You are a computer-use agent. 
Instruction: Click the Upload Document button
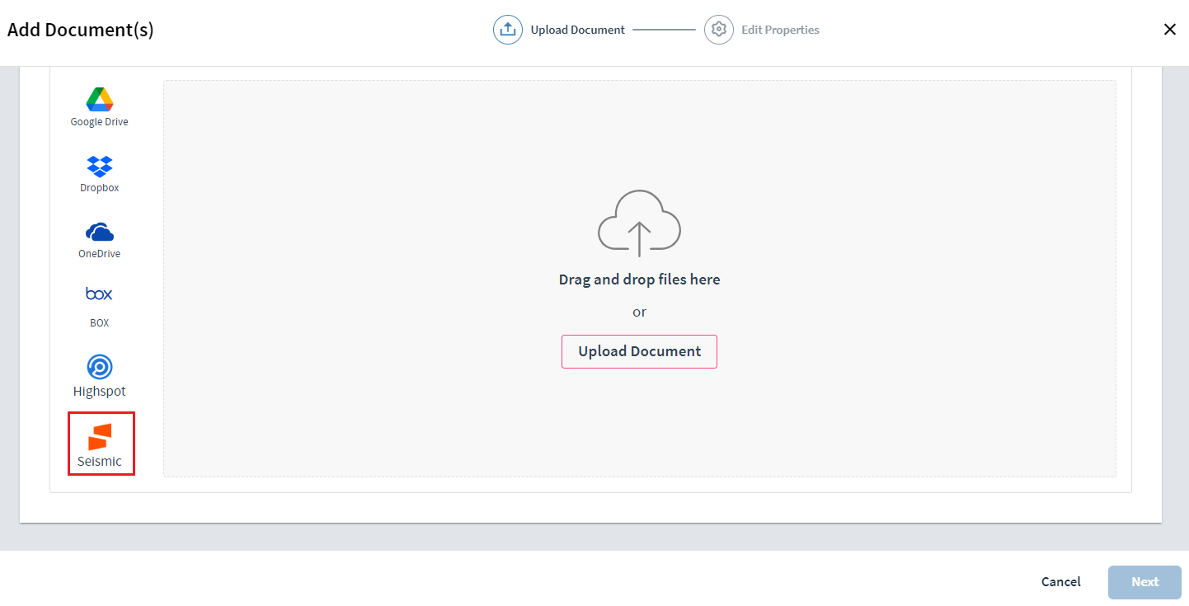pos(639,351)
